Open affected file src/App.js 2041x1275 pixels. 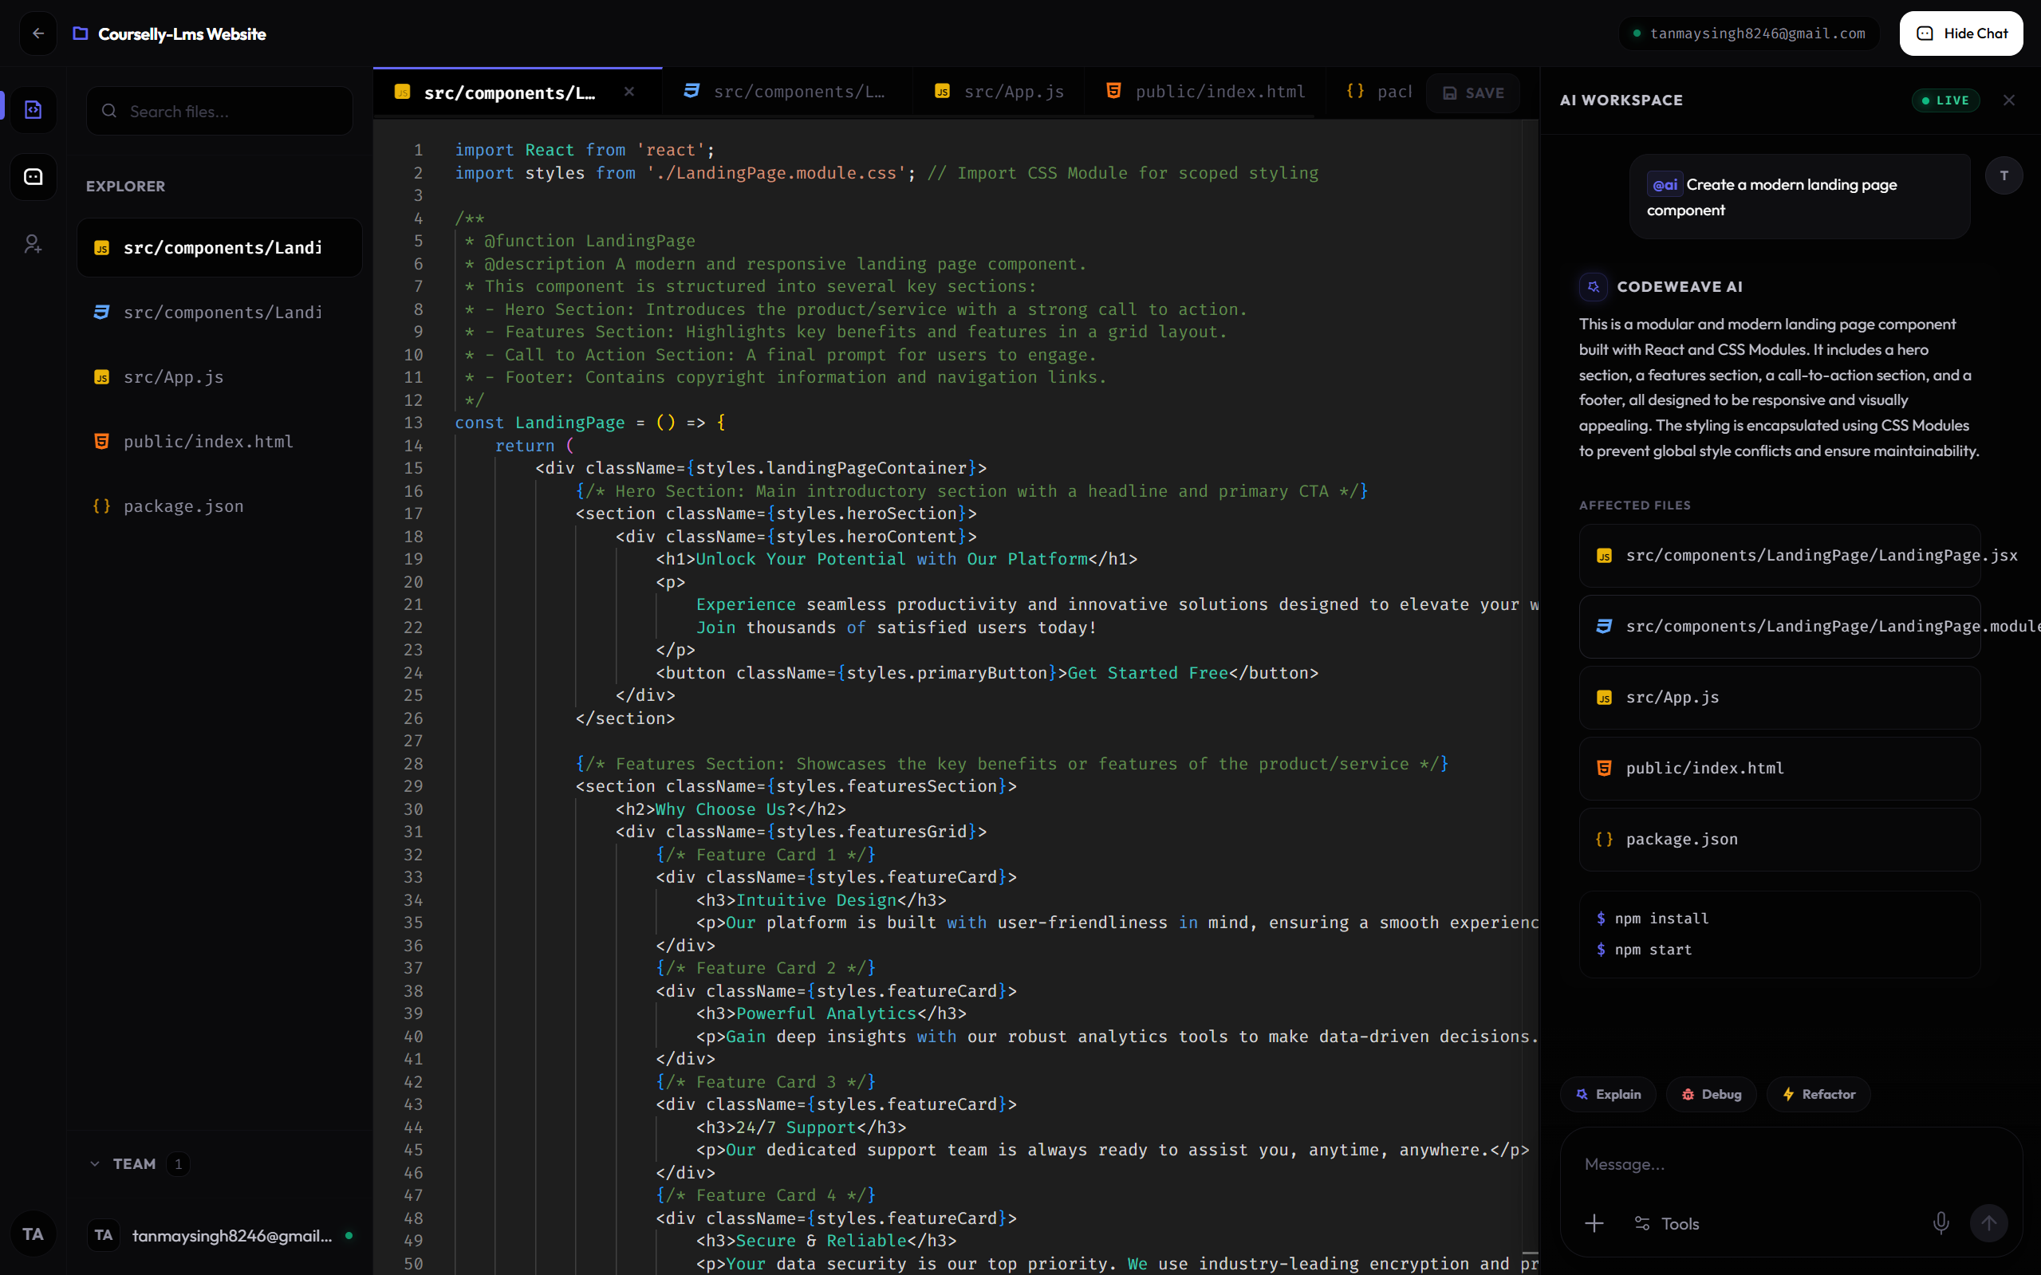pos(1779,698)
